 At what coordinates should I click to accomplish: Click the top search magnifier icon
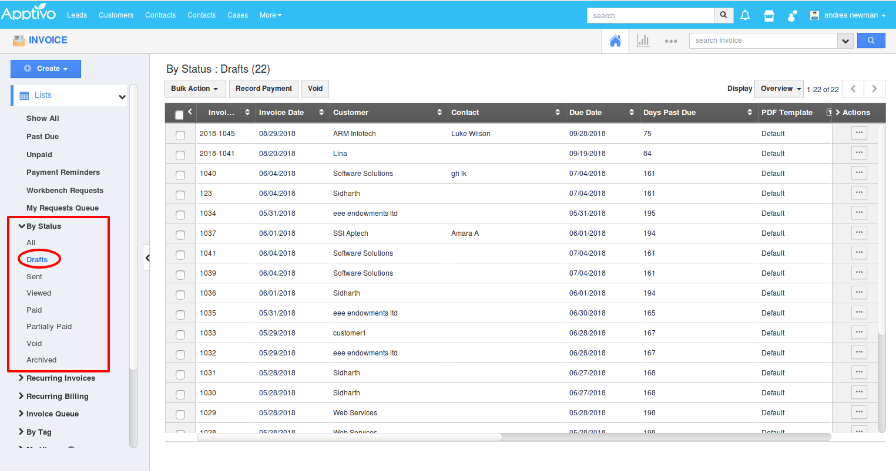tap(723, 15)
